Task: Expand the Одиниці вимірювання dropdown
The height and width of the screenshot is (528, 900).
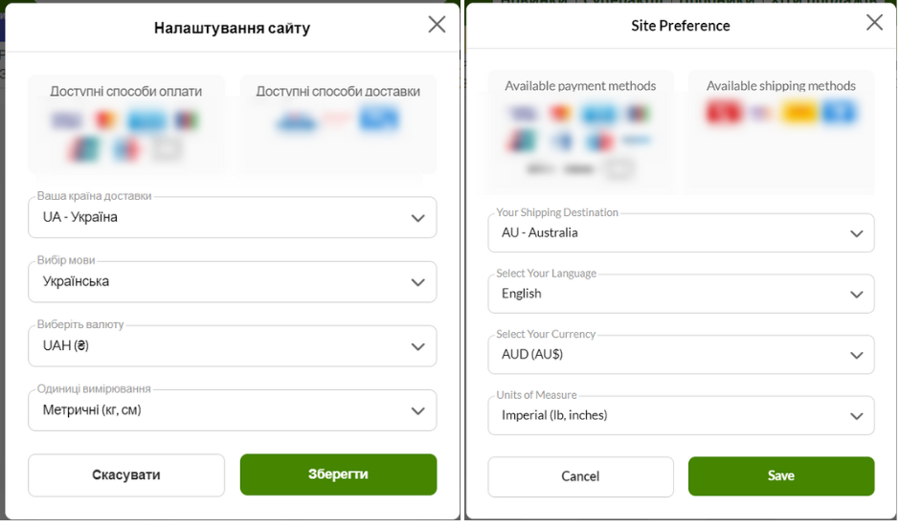Action: pyautogui.click(x=233, y=410)
